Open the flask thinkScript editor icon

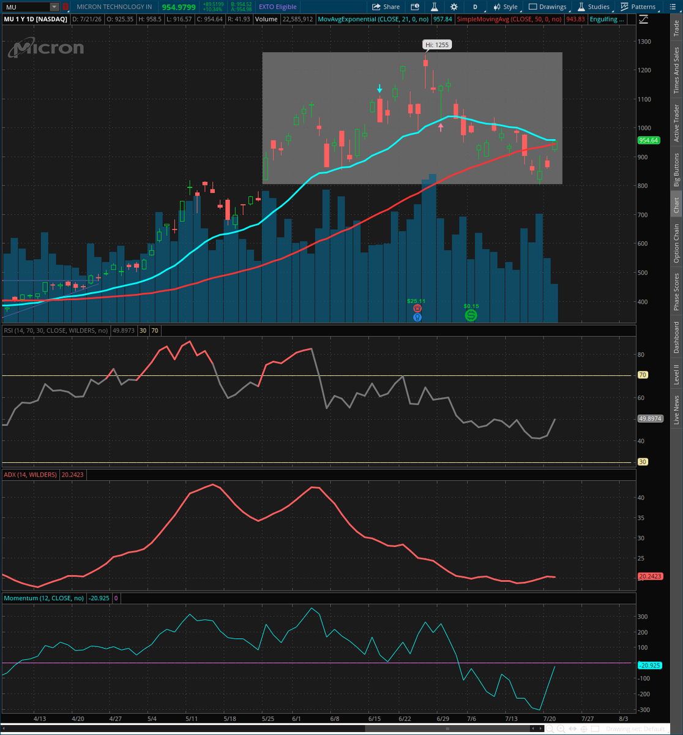click(434, 7)
